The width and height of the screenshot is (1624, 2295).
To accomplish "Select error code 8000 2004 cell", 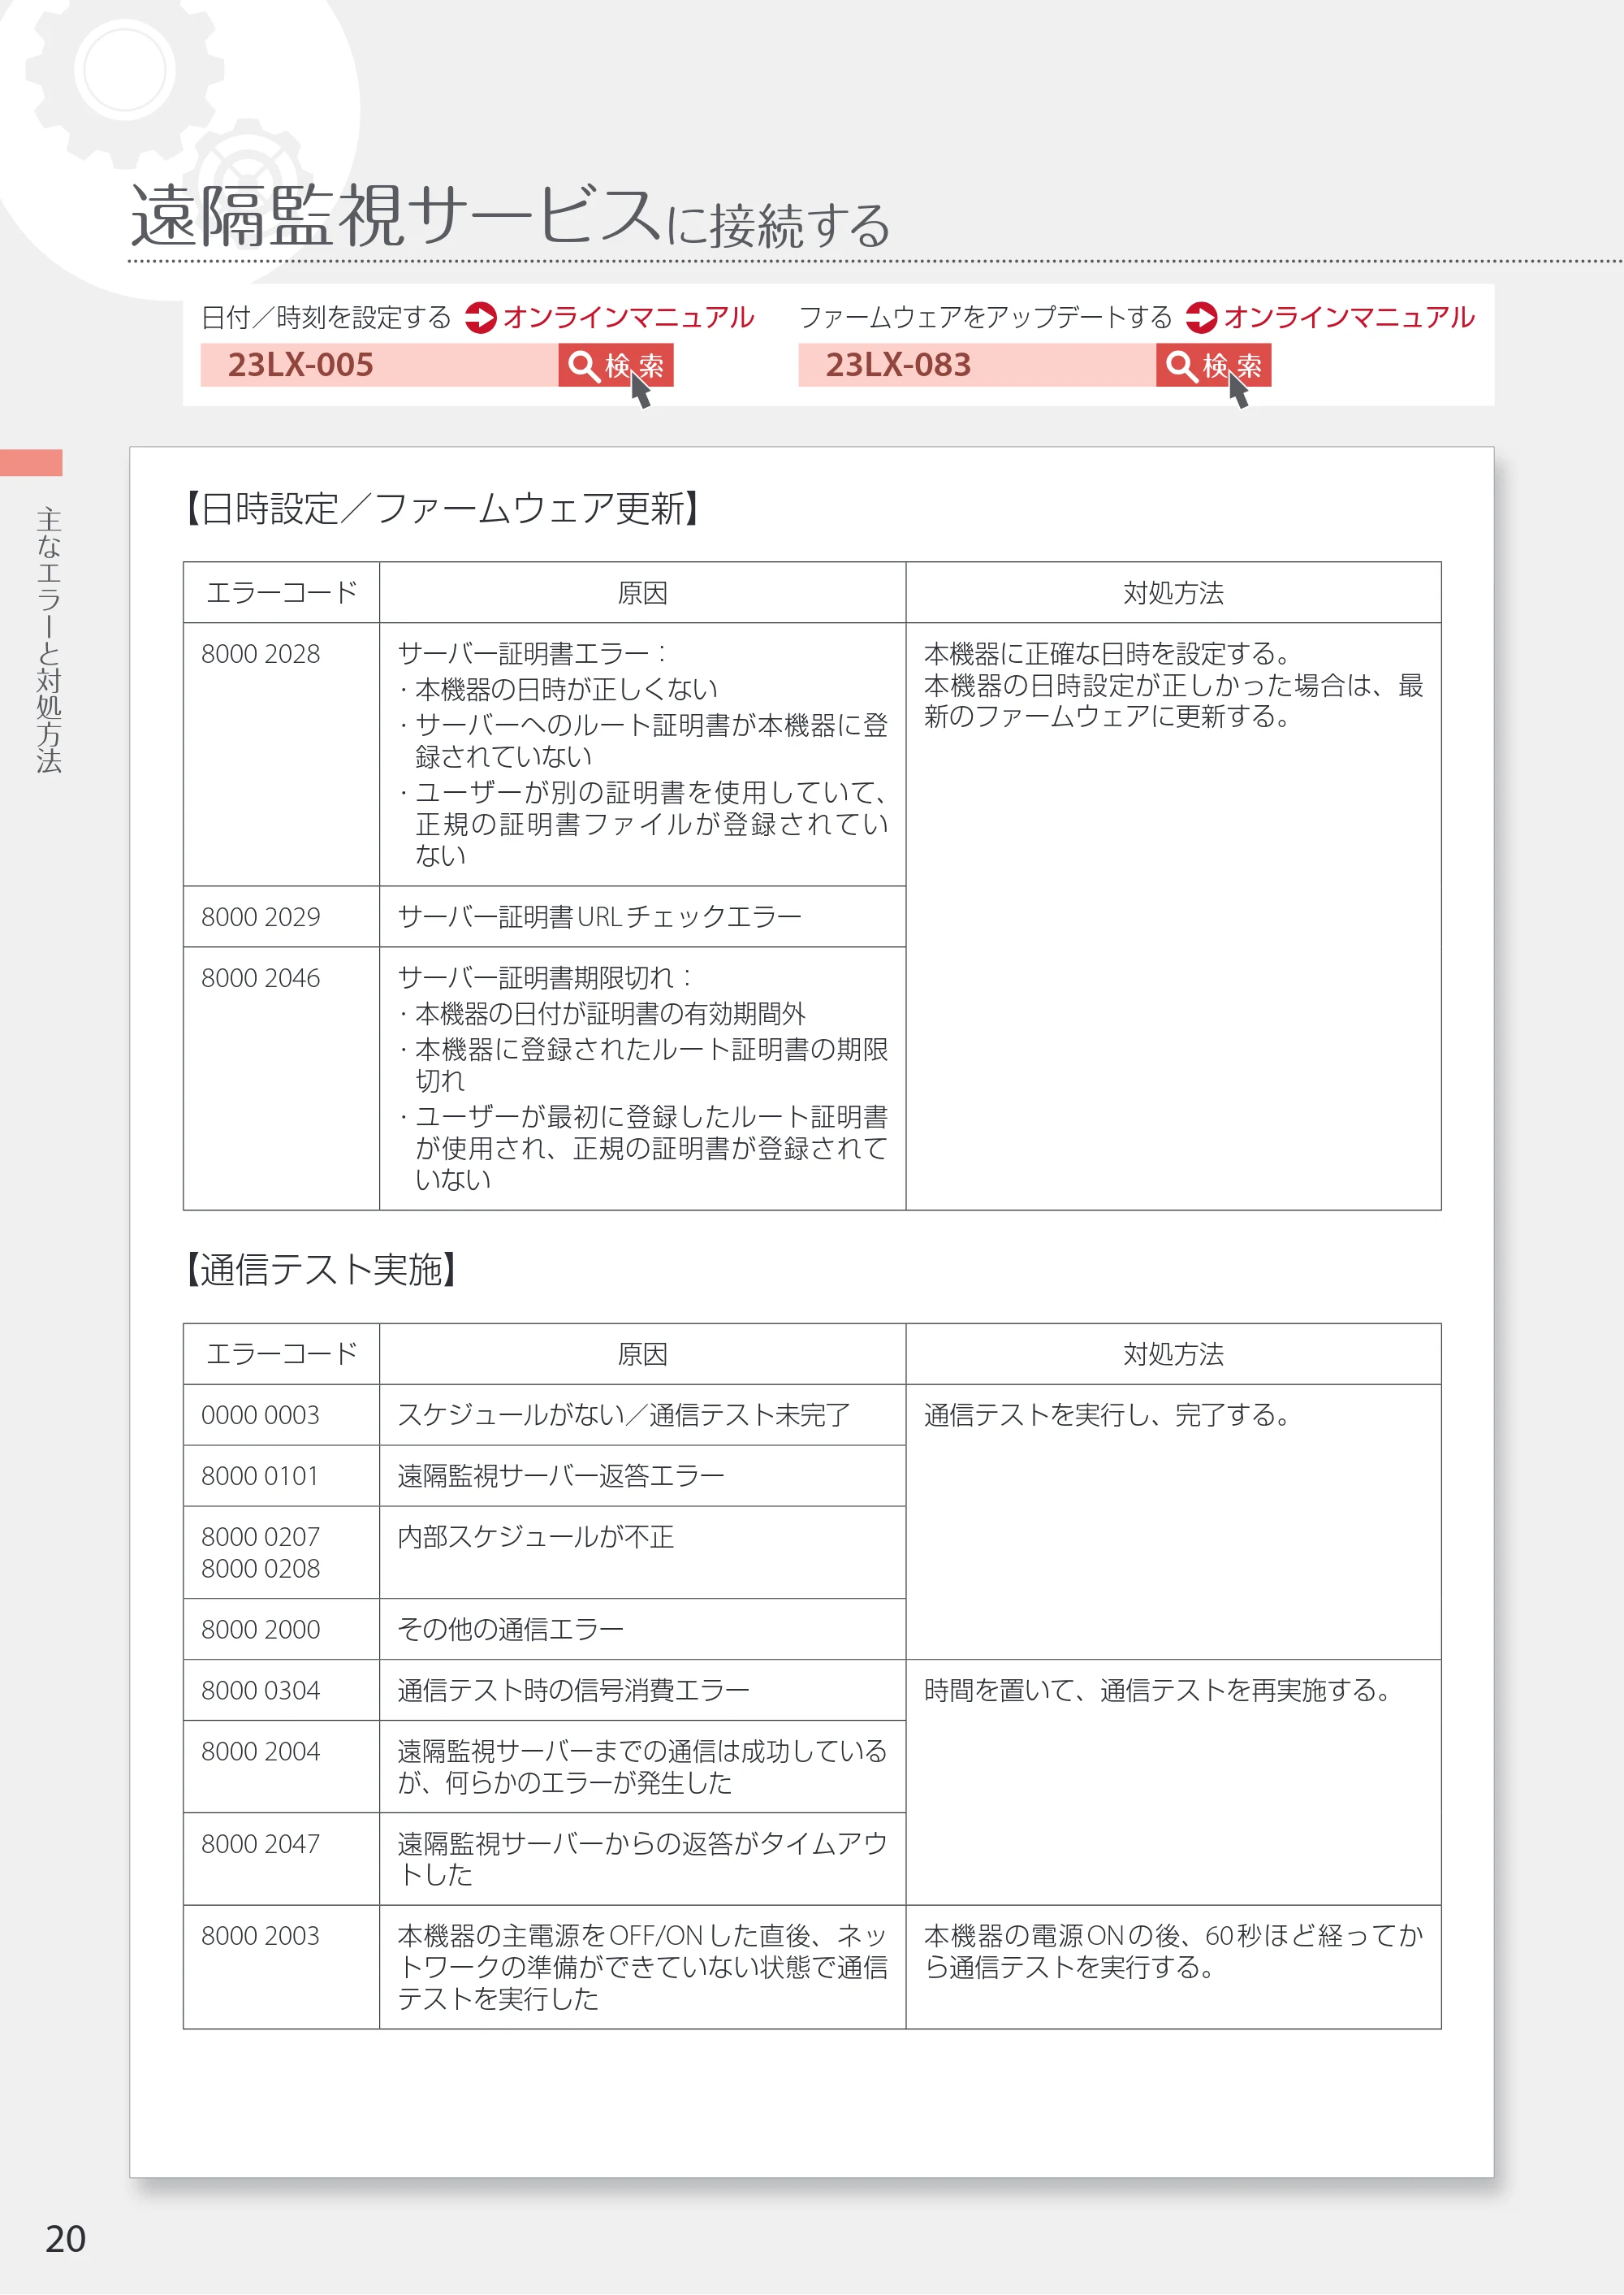I will tap(281, 1766).
